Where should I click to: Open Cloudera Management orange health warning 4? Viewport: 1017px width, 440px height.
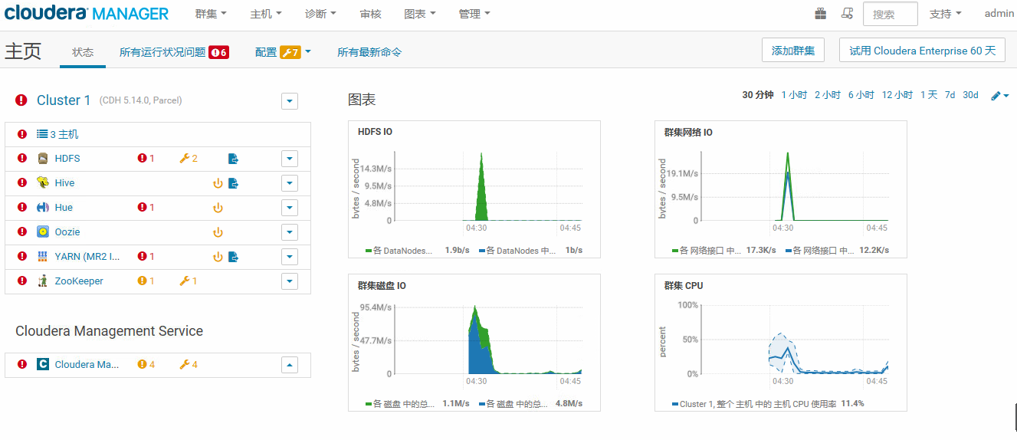(146, 365)
